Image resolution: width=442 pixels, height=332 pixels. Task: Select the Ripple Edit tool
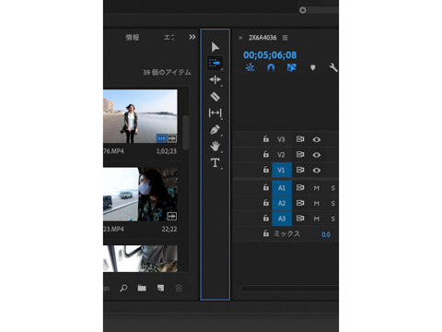point(215,80)
